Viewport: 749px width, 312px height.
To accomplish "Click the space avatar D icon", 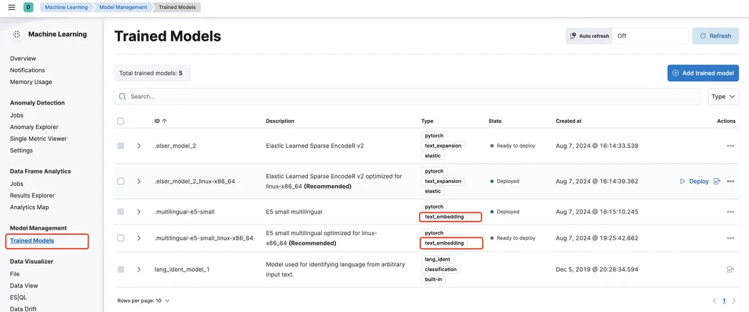I will [28, 7].
